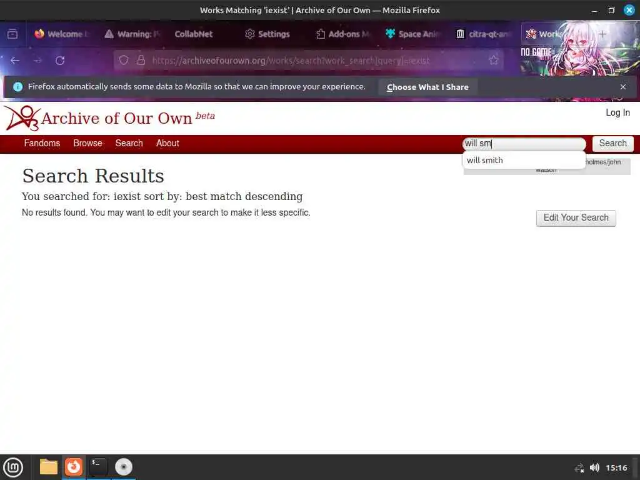This screenshot has height=480, width=640.
Task: Switch to the Add-ons Manager tab
Action: [x=343, y=34]
